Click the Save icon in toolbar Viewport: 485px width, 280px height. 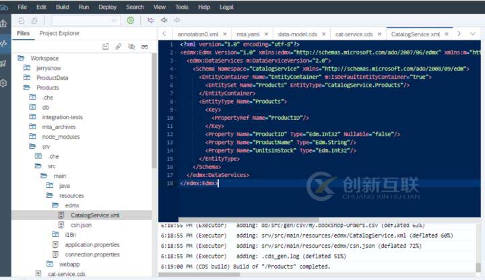22,21
